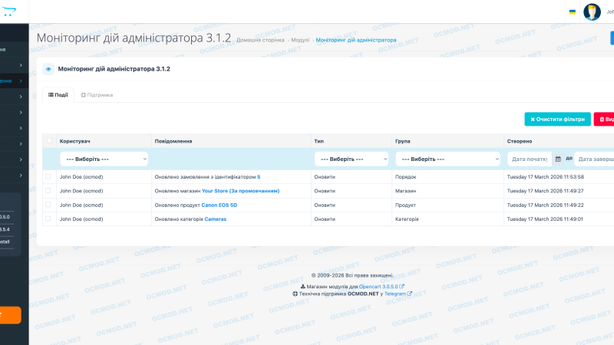
Task: Tick checkbox for Cameras category row
Action: click(48, 219)
